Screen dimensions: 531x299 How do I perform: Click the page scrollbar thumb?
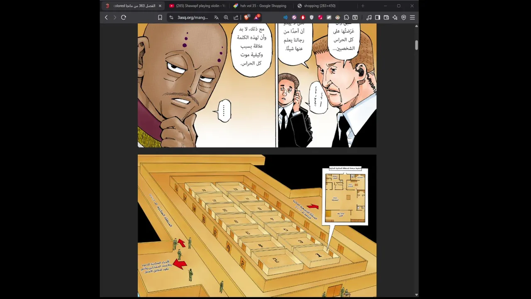coord(416,45)
